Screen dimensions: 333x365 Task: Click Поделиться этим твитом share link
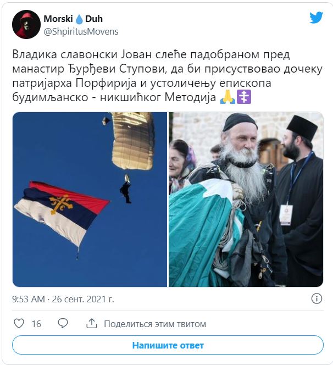[155, 324]
